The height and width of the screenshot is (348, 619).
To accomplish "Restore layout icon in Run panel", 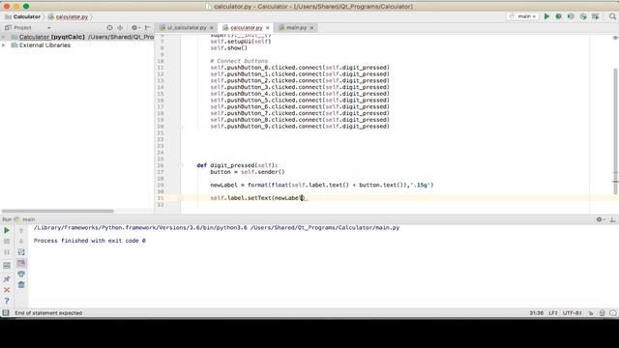I will [7, 266].
